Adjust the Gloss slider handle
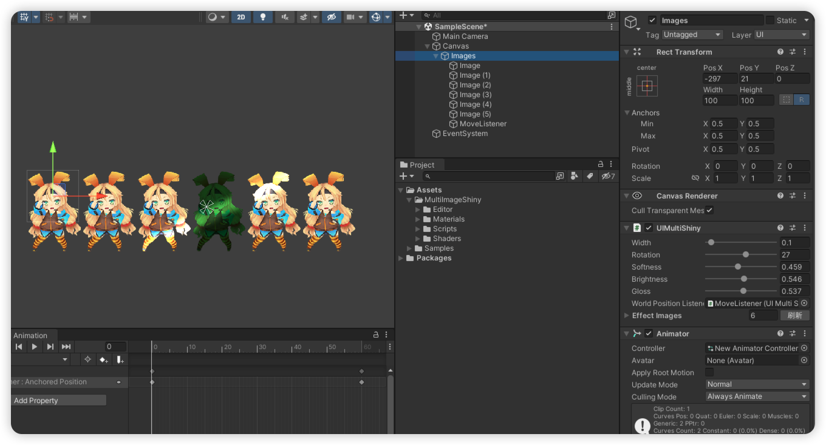Image resolution: width=826 pixels, height=445 pixels. [743, 291]
